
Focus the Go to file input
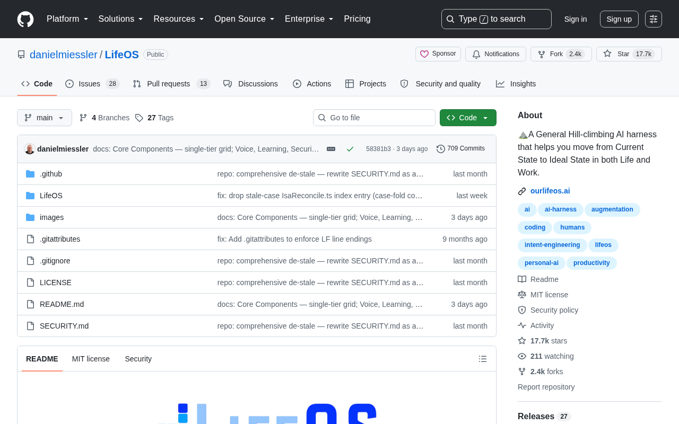[374, 118]
